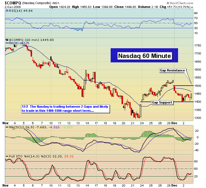The height and width of the screenshot is (188, 206).
Task: Click the blue Gap Resistance line at 1500
Action: point(183,86)
